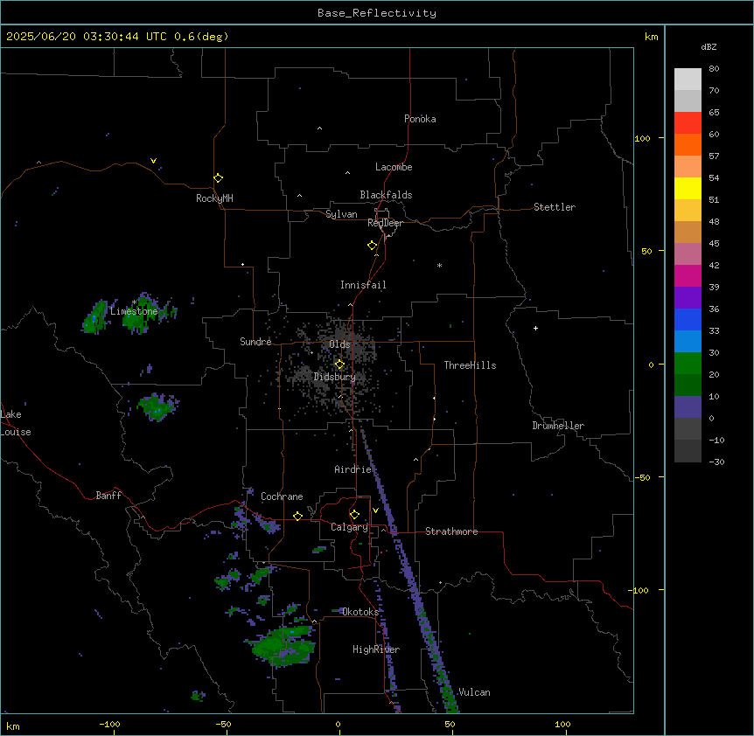
Task: Click the RockyMH label
Action: pyautogui.click(x=214, y=198)
